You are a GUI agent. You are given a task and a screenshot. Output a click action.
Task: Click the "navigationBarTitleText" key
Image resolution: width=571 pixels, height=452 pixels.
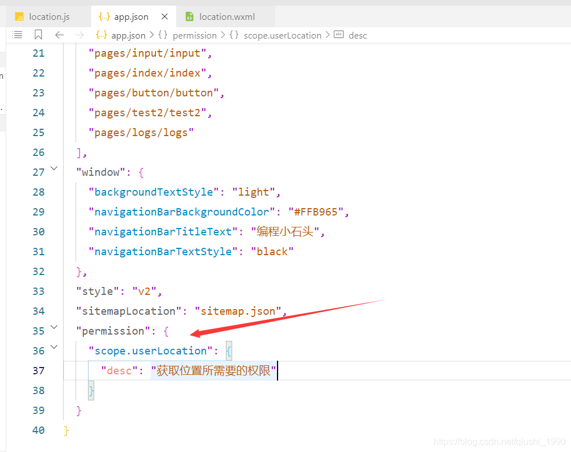[163, 232]
